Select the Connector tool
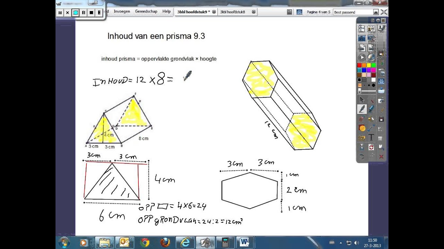This screenshot has height=249, width=444. (371, 128)
